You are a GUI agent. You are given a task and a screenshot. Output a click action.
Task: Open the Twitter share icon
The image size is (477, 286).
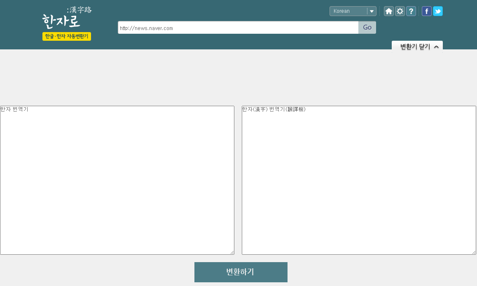[x=437, y=11]
